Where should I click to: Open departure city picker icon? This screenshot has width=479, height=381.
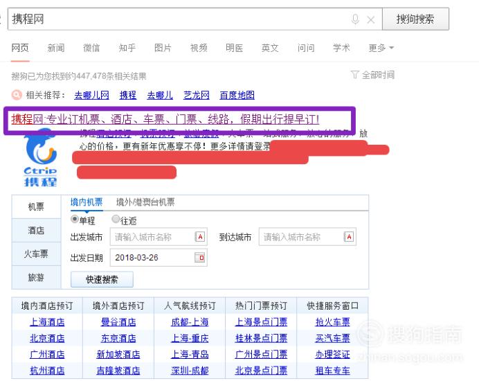click(x=200, y=237)
